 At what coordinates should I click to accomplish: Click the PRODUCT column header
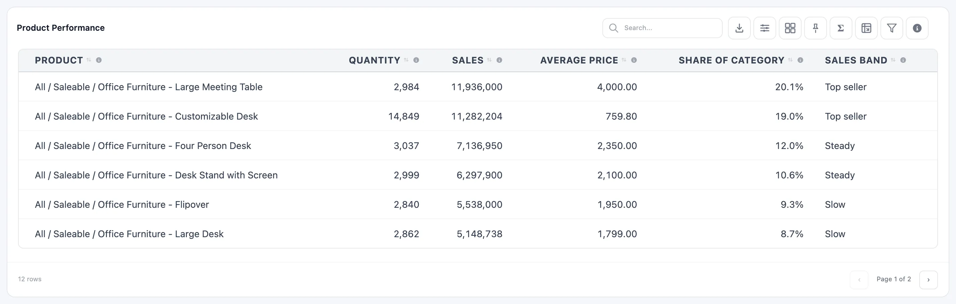(58, 60)
